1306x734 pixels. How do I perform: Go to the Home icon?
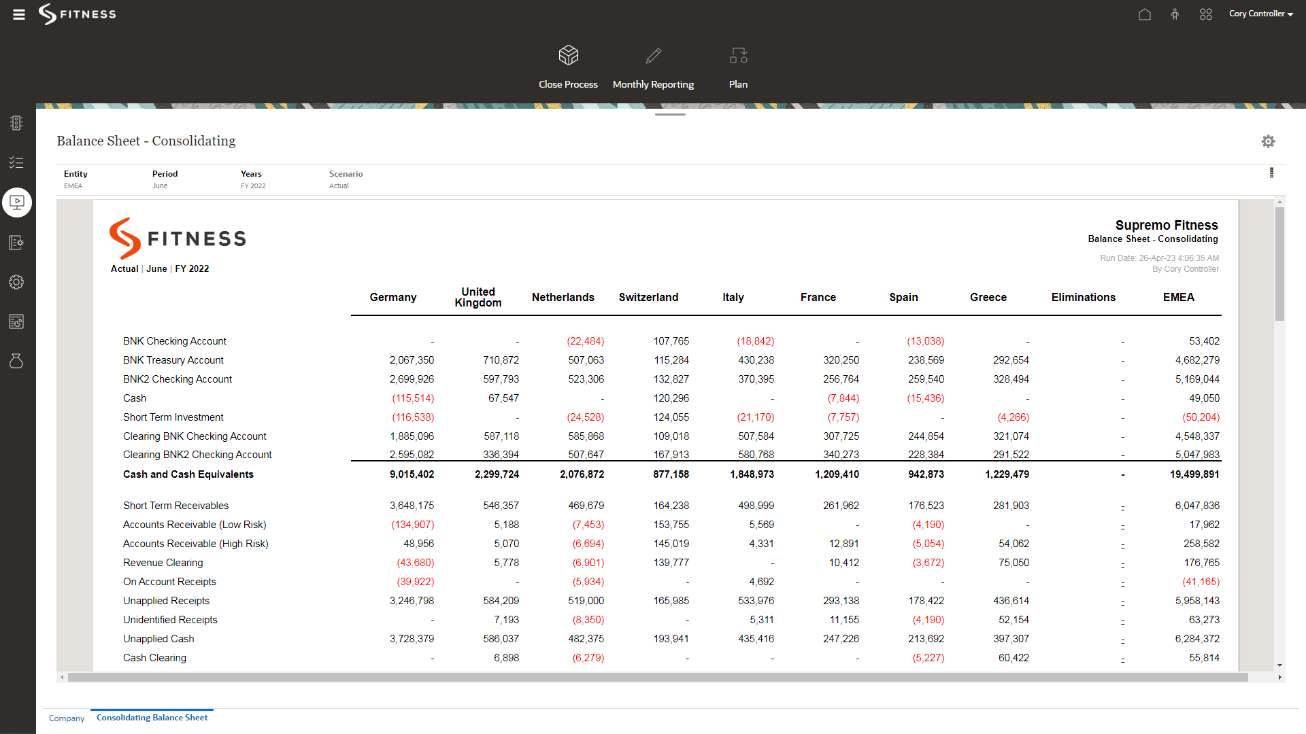[1145, 14]
